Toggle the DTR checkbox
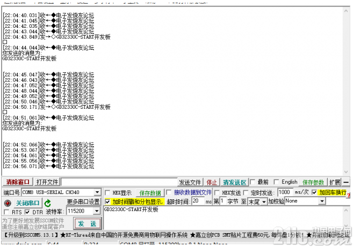 click(27, 212)
